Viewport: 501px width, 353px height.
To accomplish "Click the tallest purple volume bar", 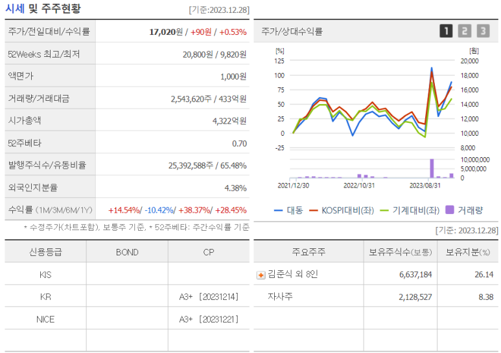I will tap(432, 168).
